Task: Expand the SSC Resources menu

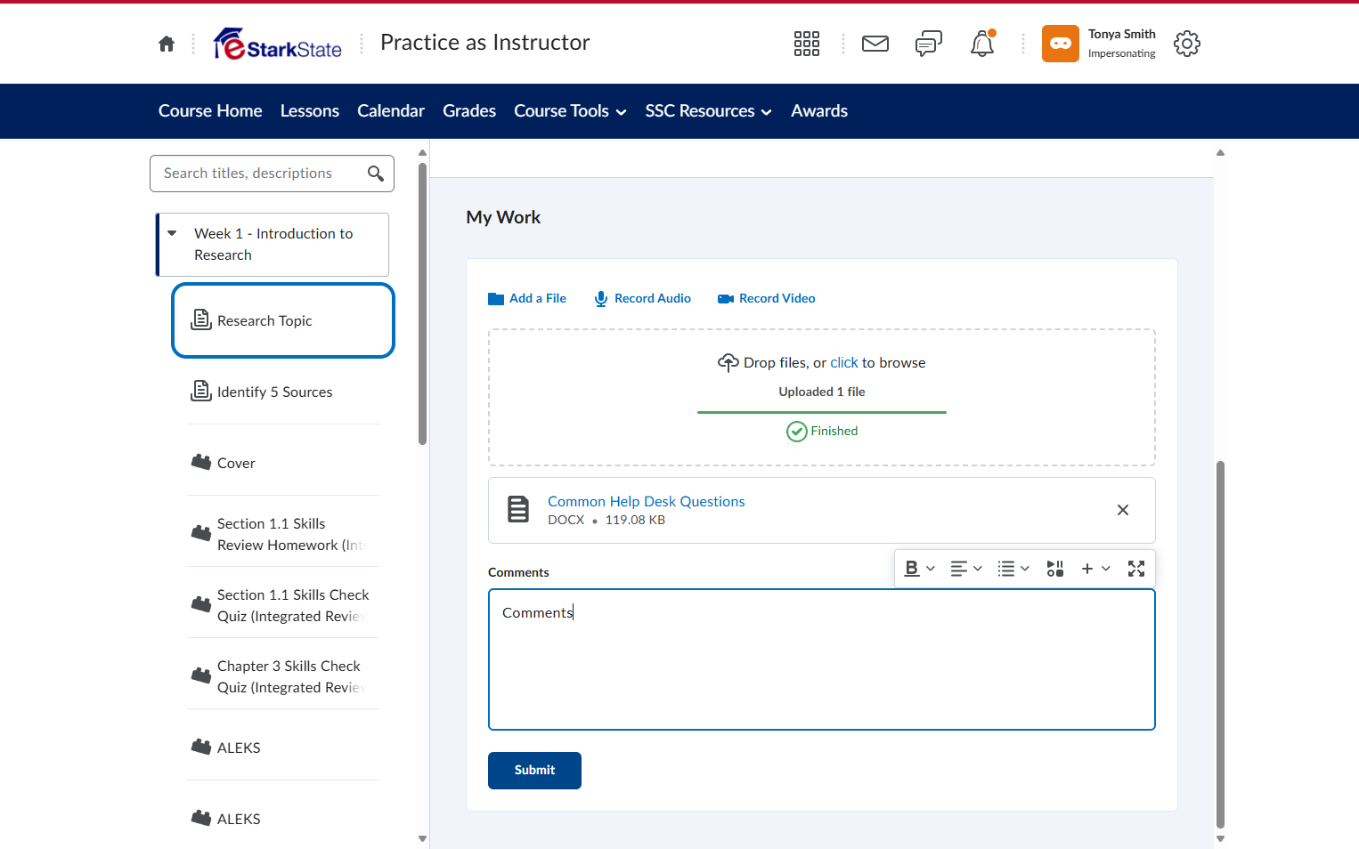Action: (x=708, y=111)
